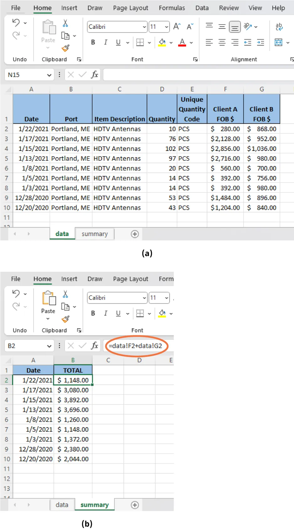Click the Wrap Text icon
The height and width of the screenshot is (530, 294).
click(x=279, y=27)
